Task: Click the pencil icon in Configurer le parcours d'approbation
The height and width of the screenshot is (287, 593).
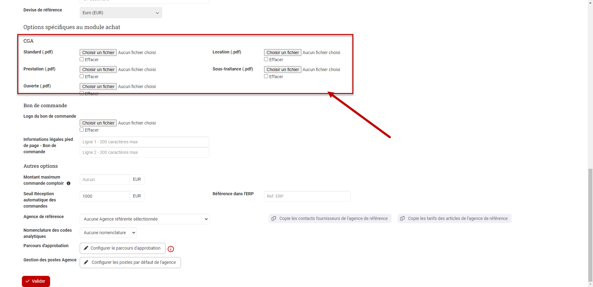Action: [x=86, y=248]
